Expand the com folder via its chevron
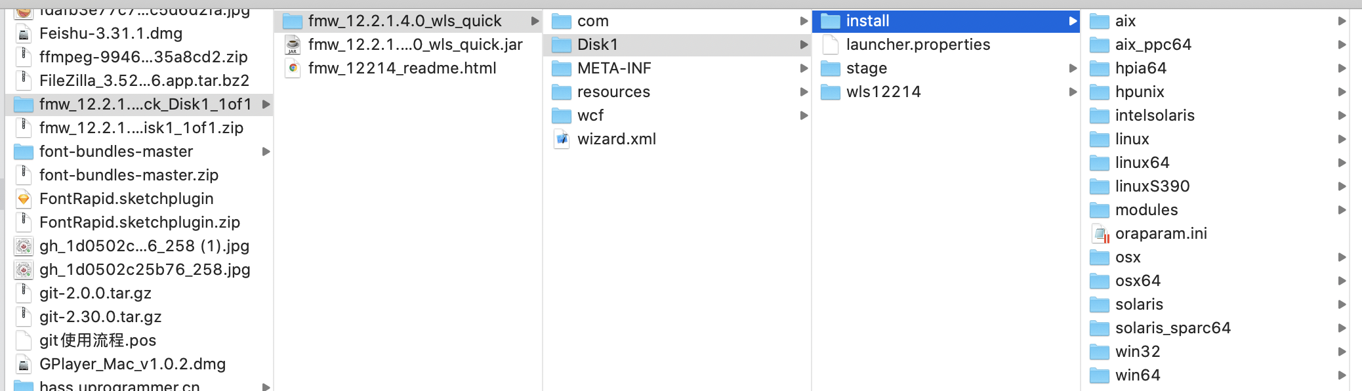Image resolution: width=1362 pixels, height=391 pixels. [x=804, y=20]
